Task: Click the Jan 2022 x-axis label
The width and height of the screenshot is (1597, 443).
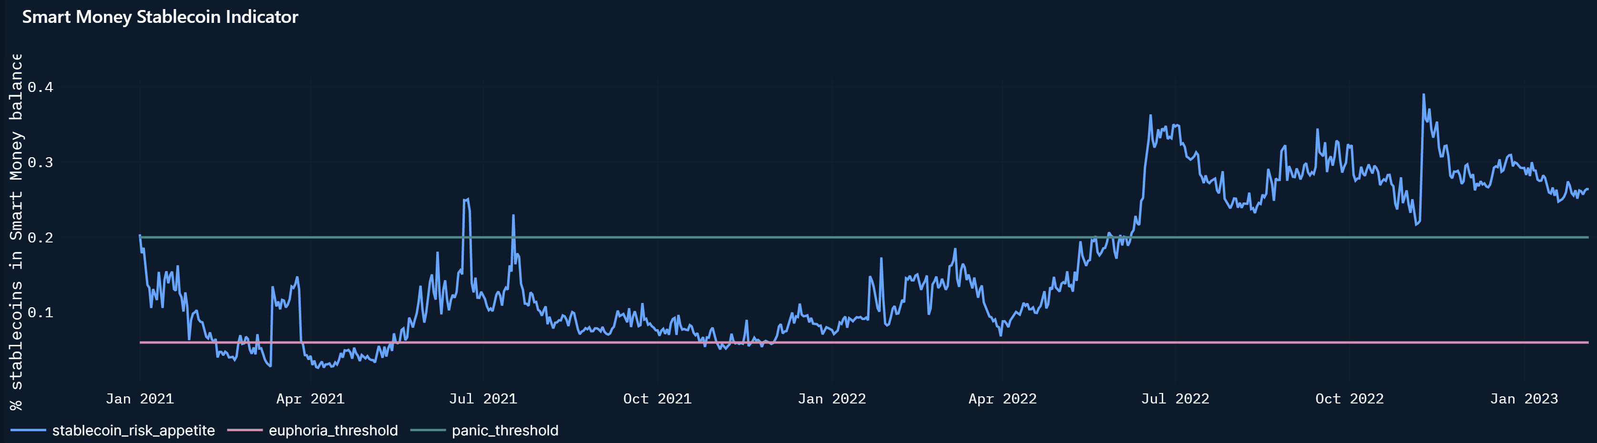Action: (831, 398)
